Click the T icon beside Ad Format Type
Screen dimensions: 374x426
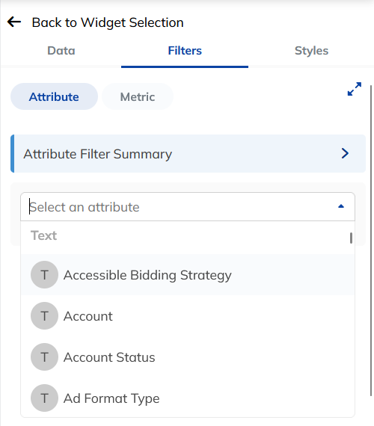[44, 398]
